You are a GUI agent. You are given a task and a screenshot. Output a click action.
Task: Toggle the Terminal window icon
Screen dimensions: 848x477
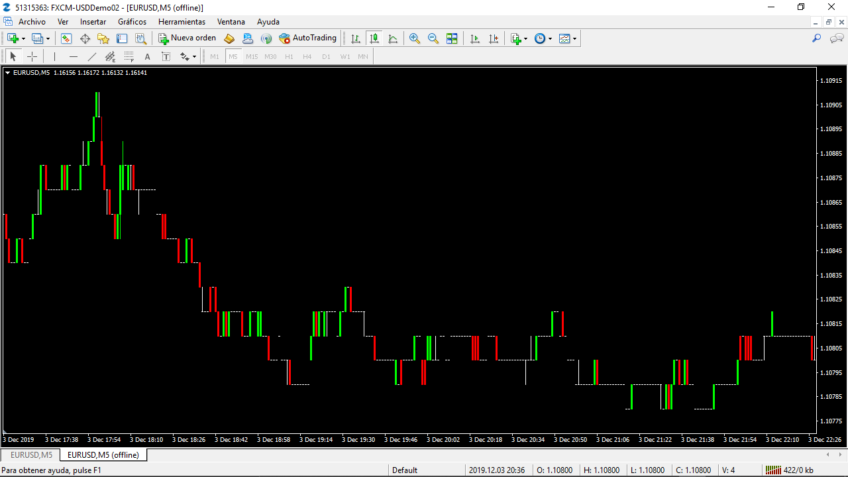click(x=122, y=38)
